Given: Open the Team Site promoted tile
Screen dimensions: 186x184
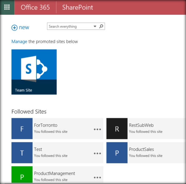Looking at the screenshot, I should click(x=34, y=72).
